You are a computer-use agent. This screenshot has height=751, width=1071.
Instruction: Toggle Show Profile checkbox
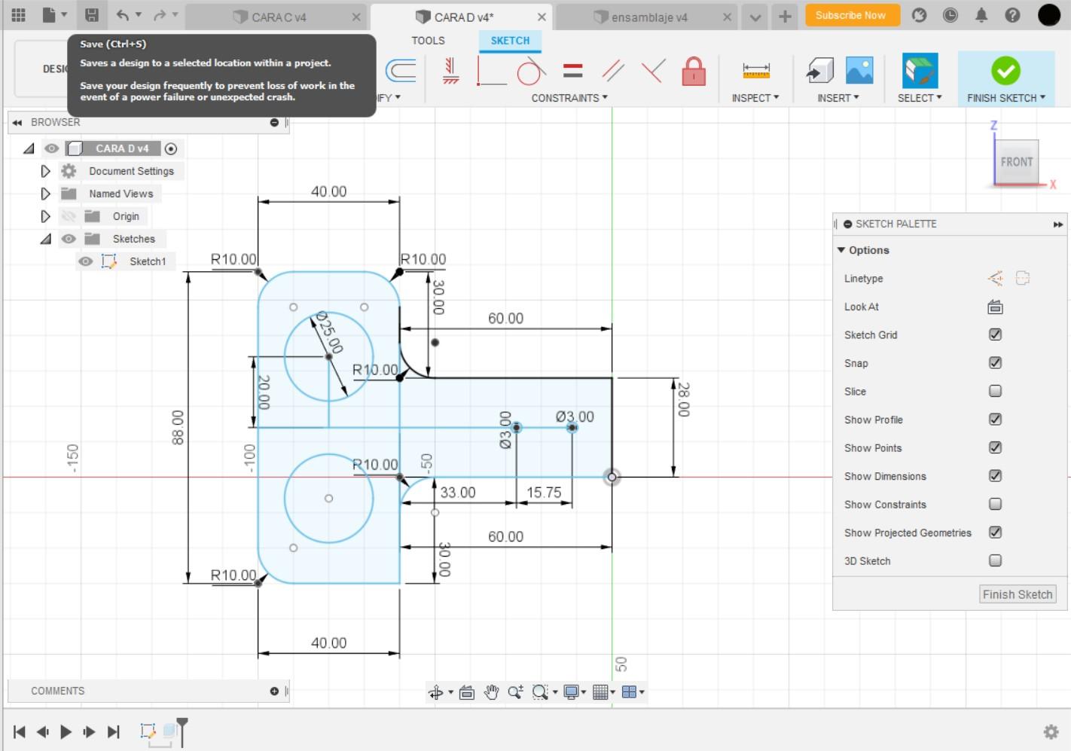click(995, 420)
